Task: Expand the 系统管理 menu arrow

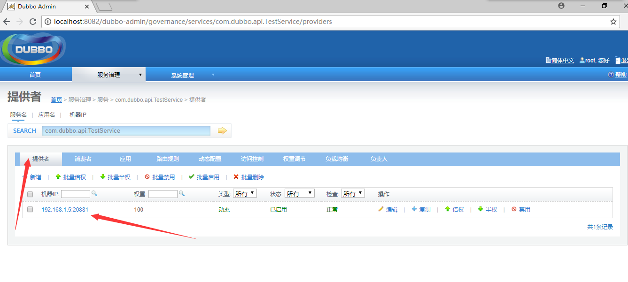Action: [x=213, y=75]
